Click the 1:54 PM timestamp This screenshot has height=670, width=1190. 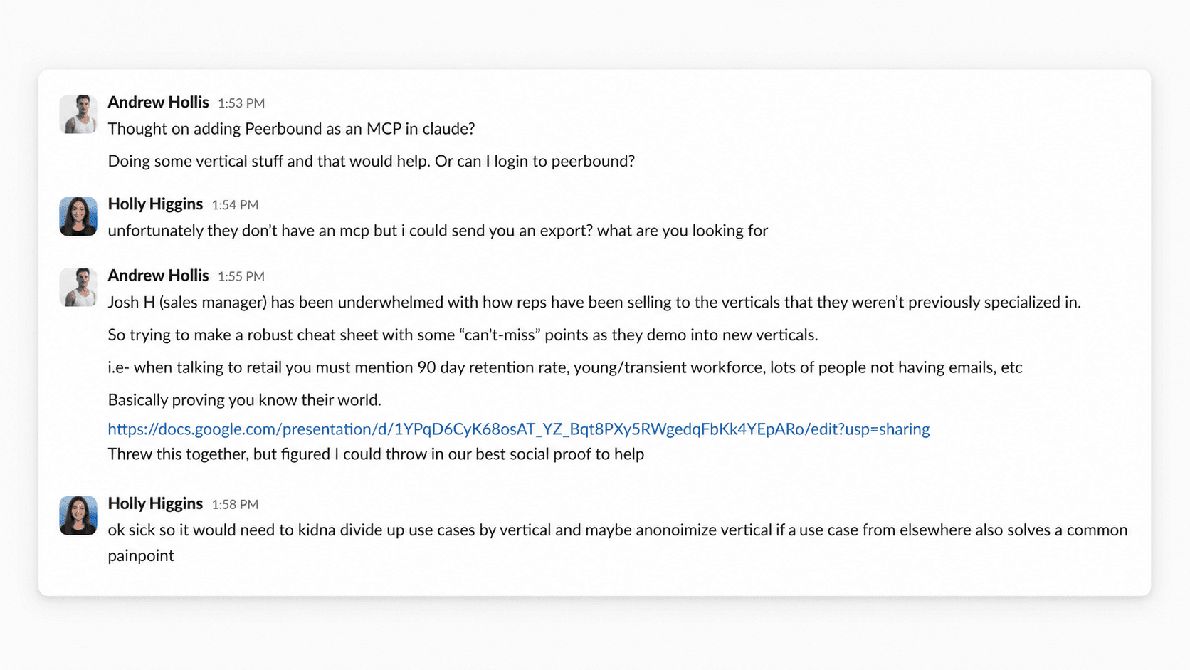click(x=235, y=205)
